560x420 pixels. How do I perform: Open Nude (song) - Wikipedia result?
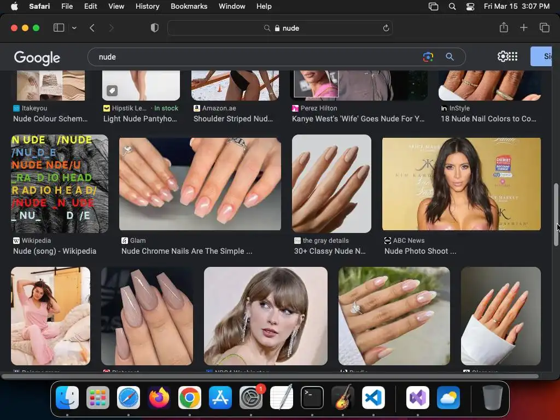(55, 251)
